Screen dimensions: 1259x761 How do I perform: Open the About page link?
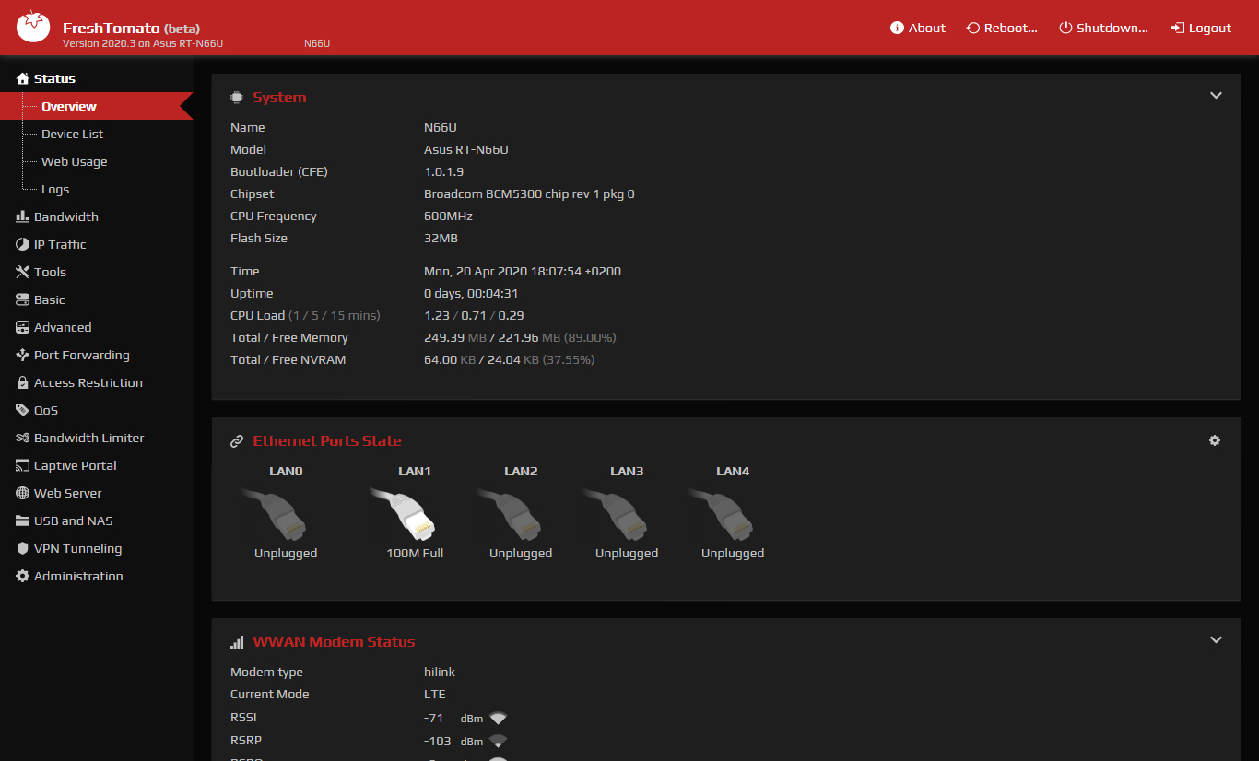(918, 28)
